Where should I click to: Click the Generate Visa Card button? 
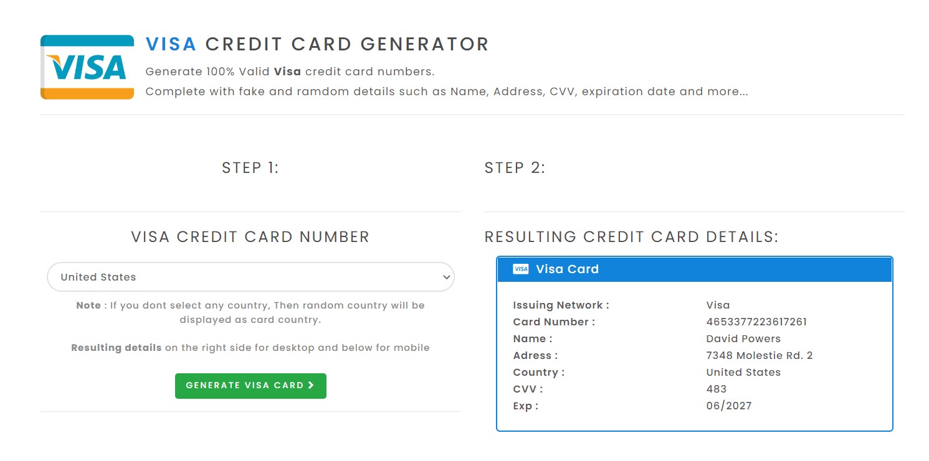pyautogui.click(x=250, y=386)
